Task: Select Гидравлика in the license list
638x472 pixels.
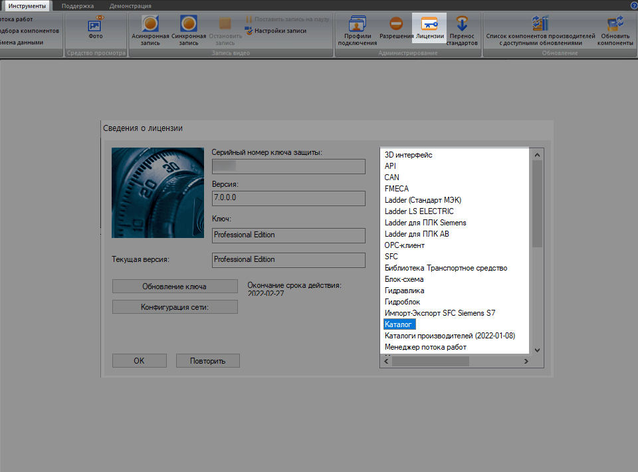Action: [x=404, y=291]
